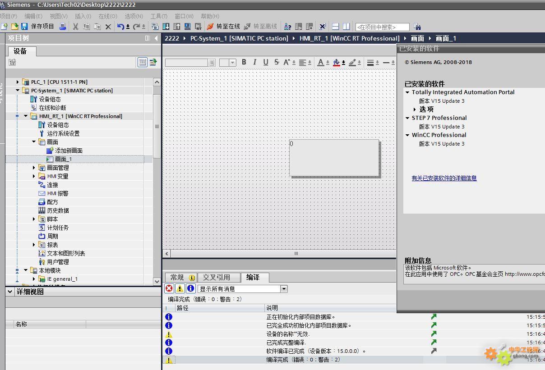545x370 pixels.
Task: Split editor space vertically
Action: tap(346, 27)
